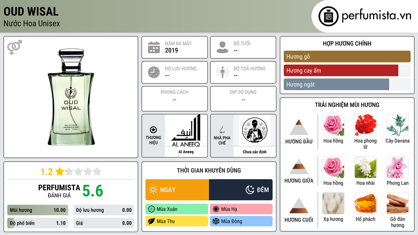Click the Hương ngát accord bar
The width and height of the screenshot is (418, 235).
click(347, 84)
